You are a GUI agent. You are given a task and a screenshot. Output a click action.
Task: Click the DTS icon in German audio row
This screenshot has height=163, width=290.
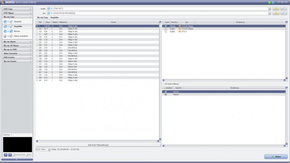[180, 26]
